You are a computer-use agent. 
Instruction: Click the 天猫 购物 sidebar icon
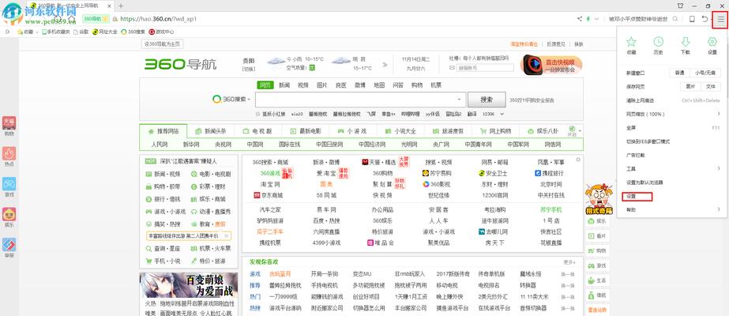tap(9, 122)
